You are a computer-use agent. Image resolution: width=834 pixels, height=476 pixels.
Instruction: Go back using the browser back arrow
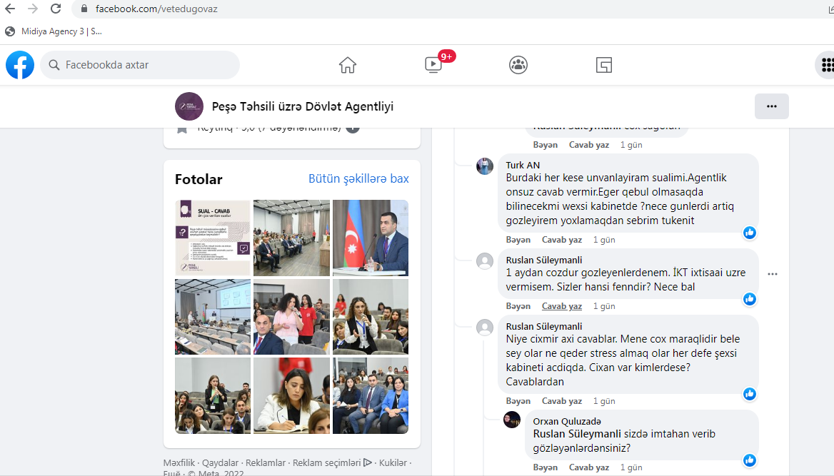[10, 9]
